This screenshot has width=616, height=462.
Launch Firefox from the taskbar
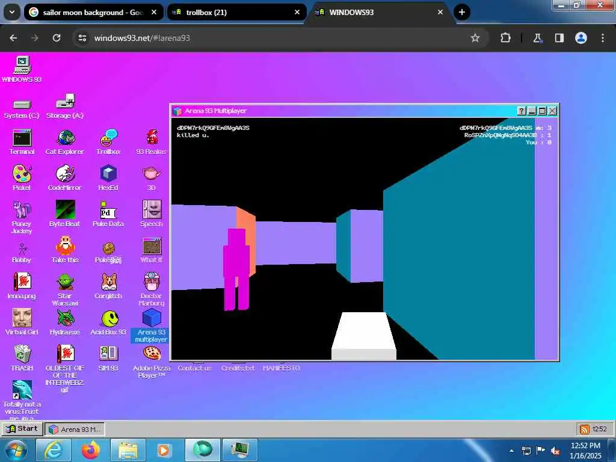point(90,451)
